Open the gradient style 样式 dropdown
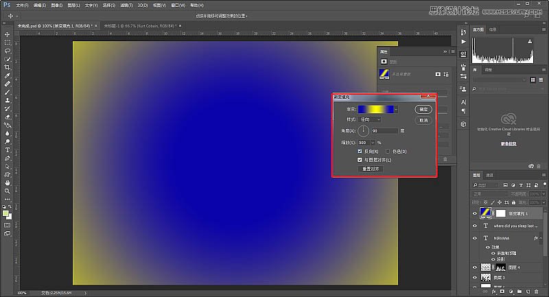549x297 pixels. [370, 119]
